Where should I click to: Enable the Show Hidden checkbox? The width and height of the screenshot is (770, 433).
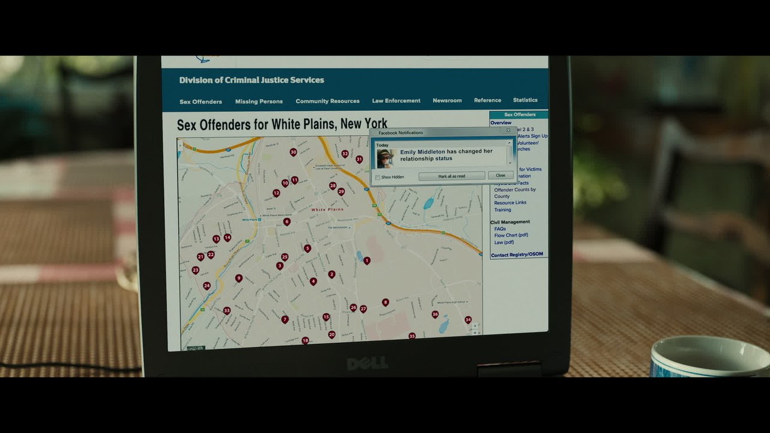pyautogui.click(x=378, y=177)
